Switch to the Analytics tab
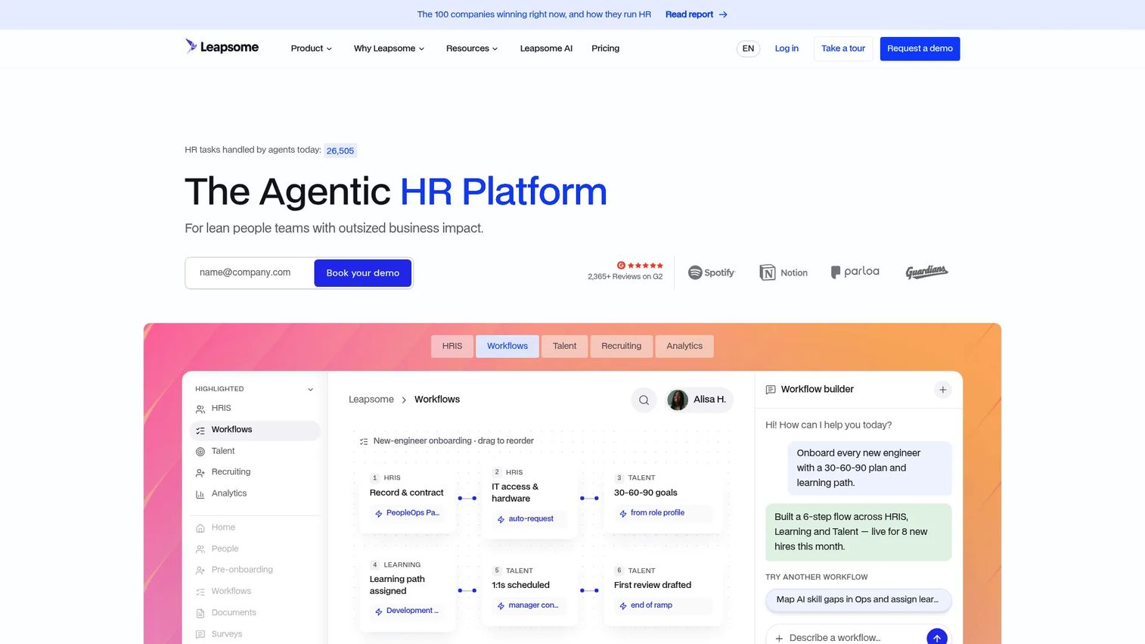This screenshot has width=1145, height=644. pos(684,346)
